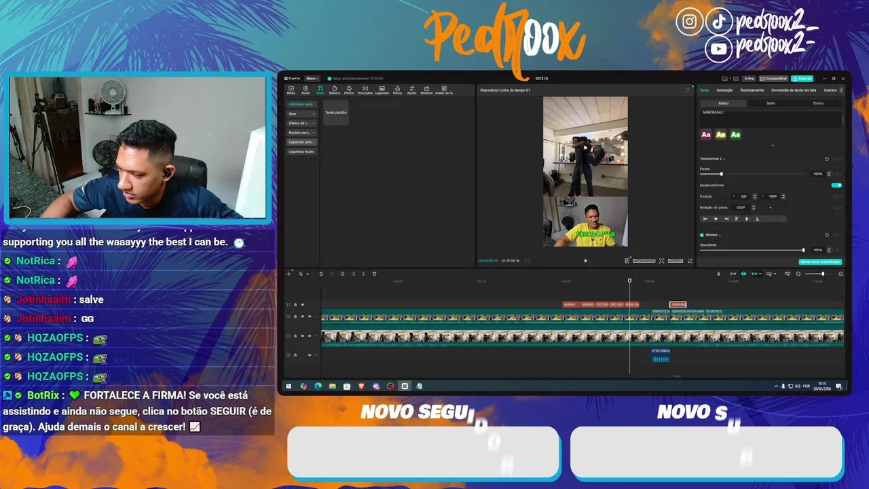Select the Balão sub-tab
The image size is (869, 489).
coord(771,103)
